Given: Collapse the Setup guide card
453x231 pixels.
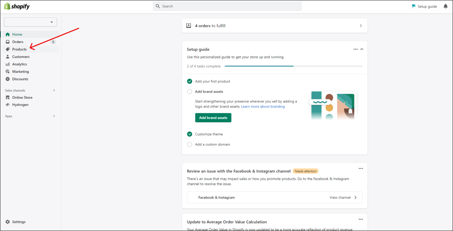Looking at the screenshot, I should pos(362,49).
